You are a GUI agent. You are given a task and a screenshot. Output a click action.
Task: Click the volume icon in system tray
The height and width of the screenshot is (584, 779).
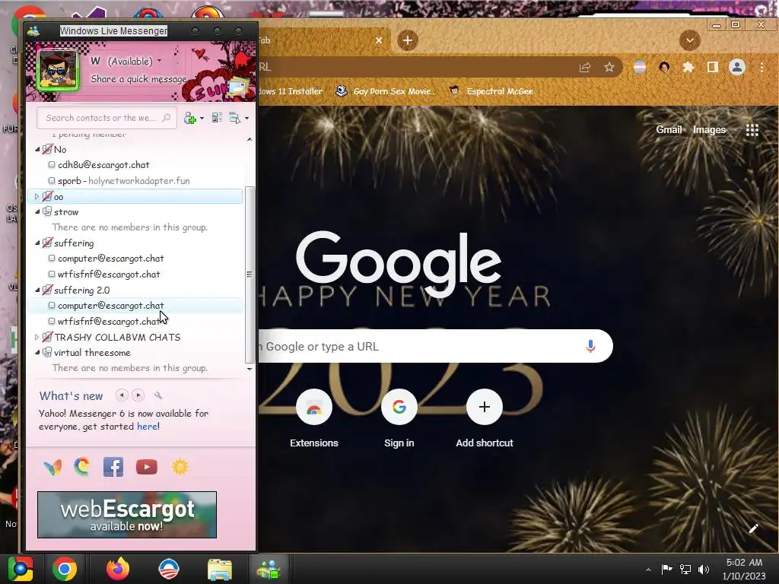704,569
